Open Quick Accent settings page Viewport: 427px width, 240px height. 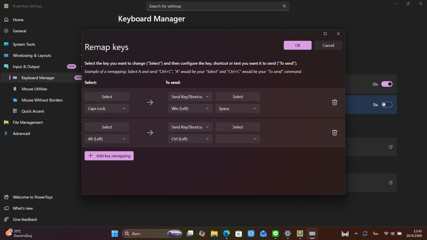pyautogui.click(x=33, y=111)
